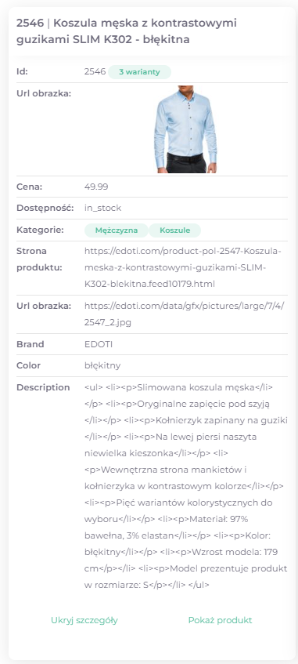Open the image URL ending in 2547_2.jpg

pyautogui.click(x=185, y=314)
